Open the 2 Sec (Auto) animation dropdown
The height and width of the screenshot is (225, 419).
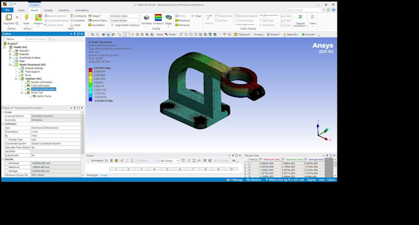[168, 160]
